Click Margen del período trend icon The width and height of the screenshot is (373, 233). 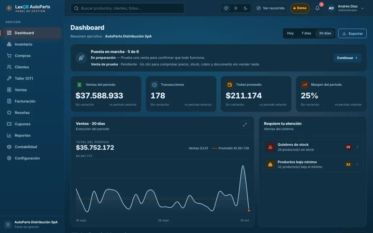(x=305, y=85)
